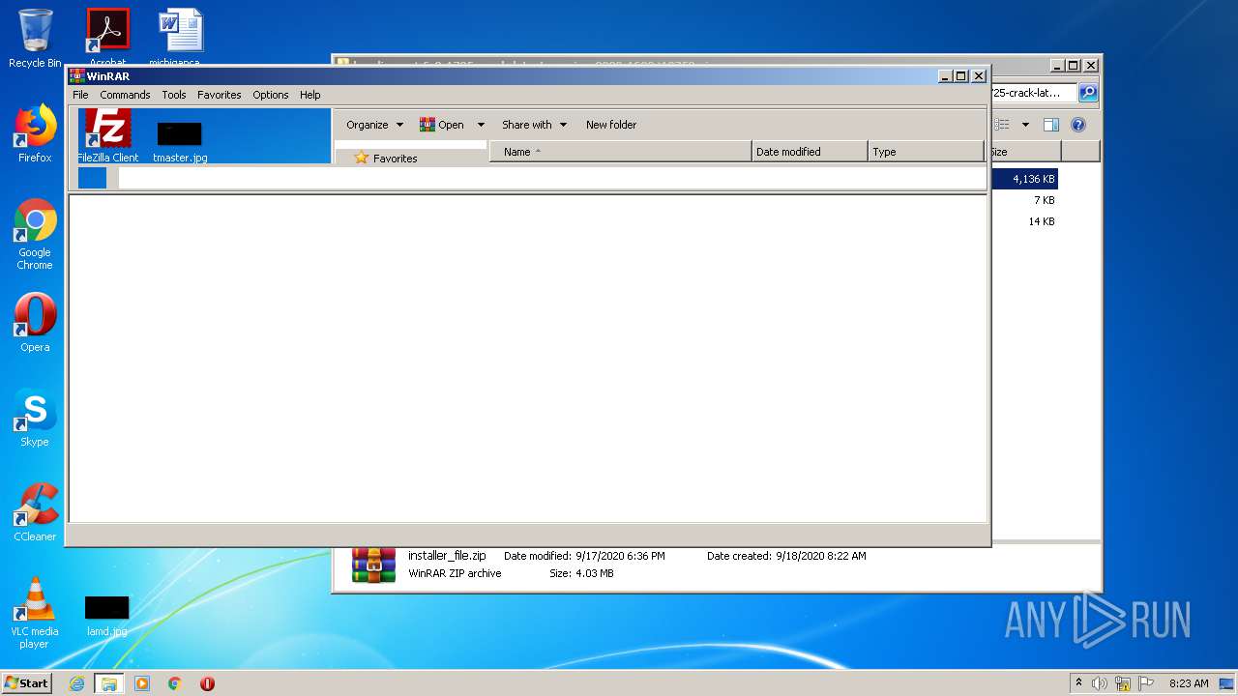Click the New folder button
Viewport: 1238px width, 696px height.
[x=611, y=125]
